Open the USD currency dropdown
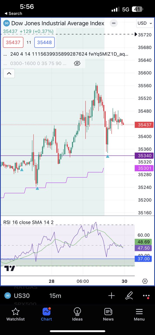 point(144,23)
